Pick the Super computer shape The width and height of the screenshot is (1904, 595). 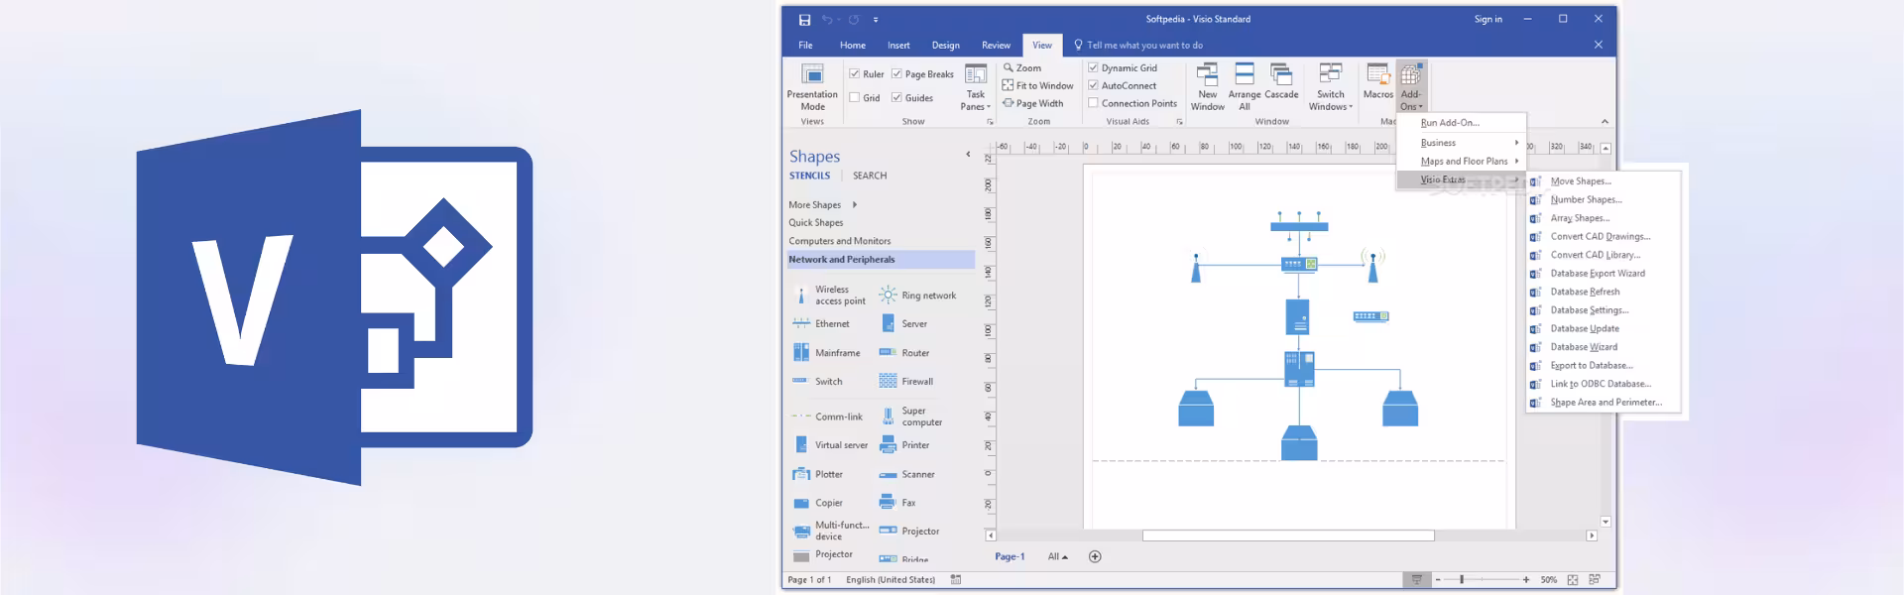[910, 416]
